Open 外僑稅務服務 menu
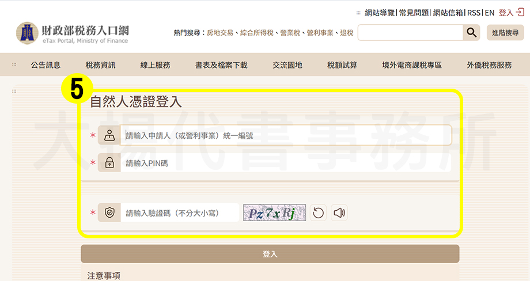 point(489,65)
